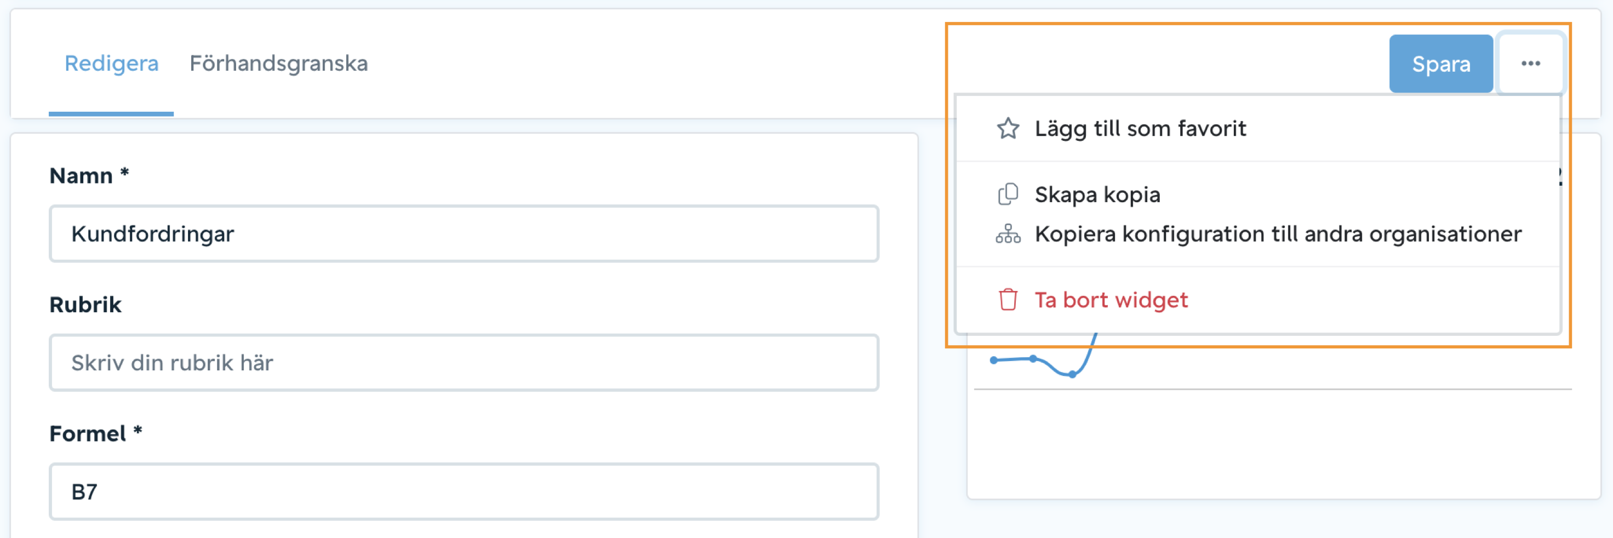Click the lowest data point on chart

pos(1072,375)
